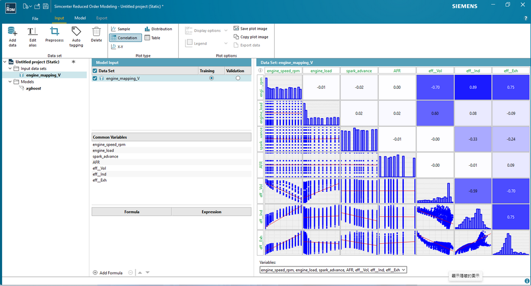
Task: Uncheck the engine_mapping_V data set checkbox
Action: (95, 78)
